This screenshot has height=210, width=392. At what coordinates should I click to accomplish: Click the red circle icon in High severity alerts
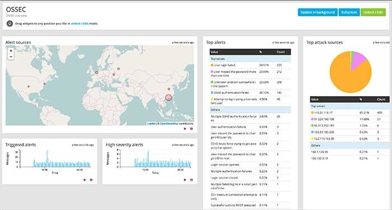pos(192,180)
